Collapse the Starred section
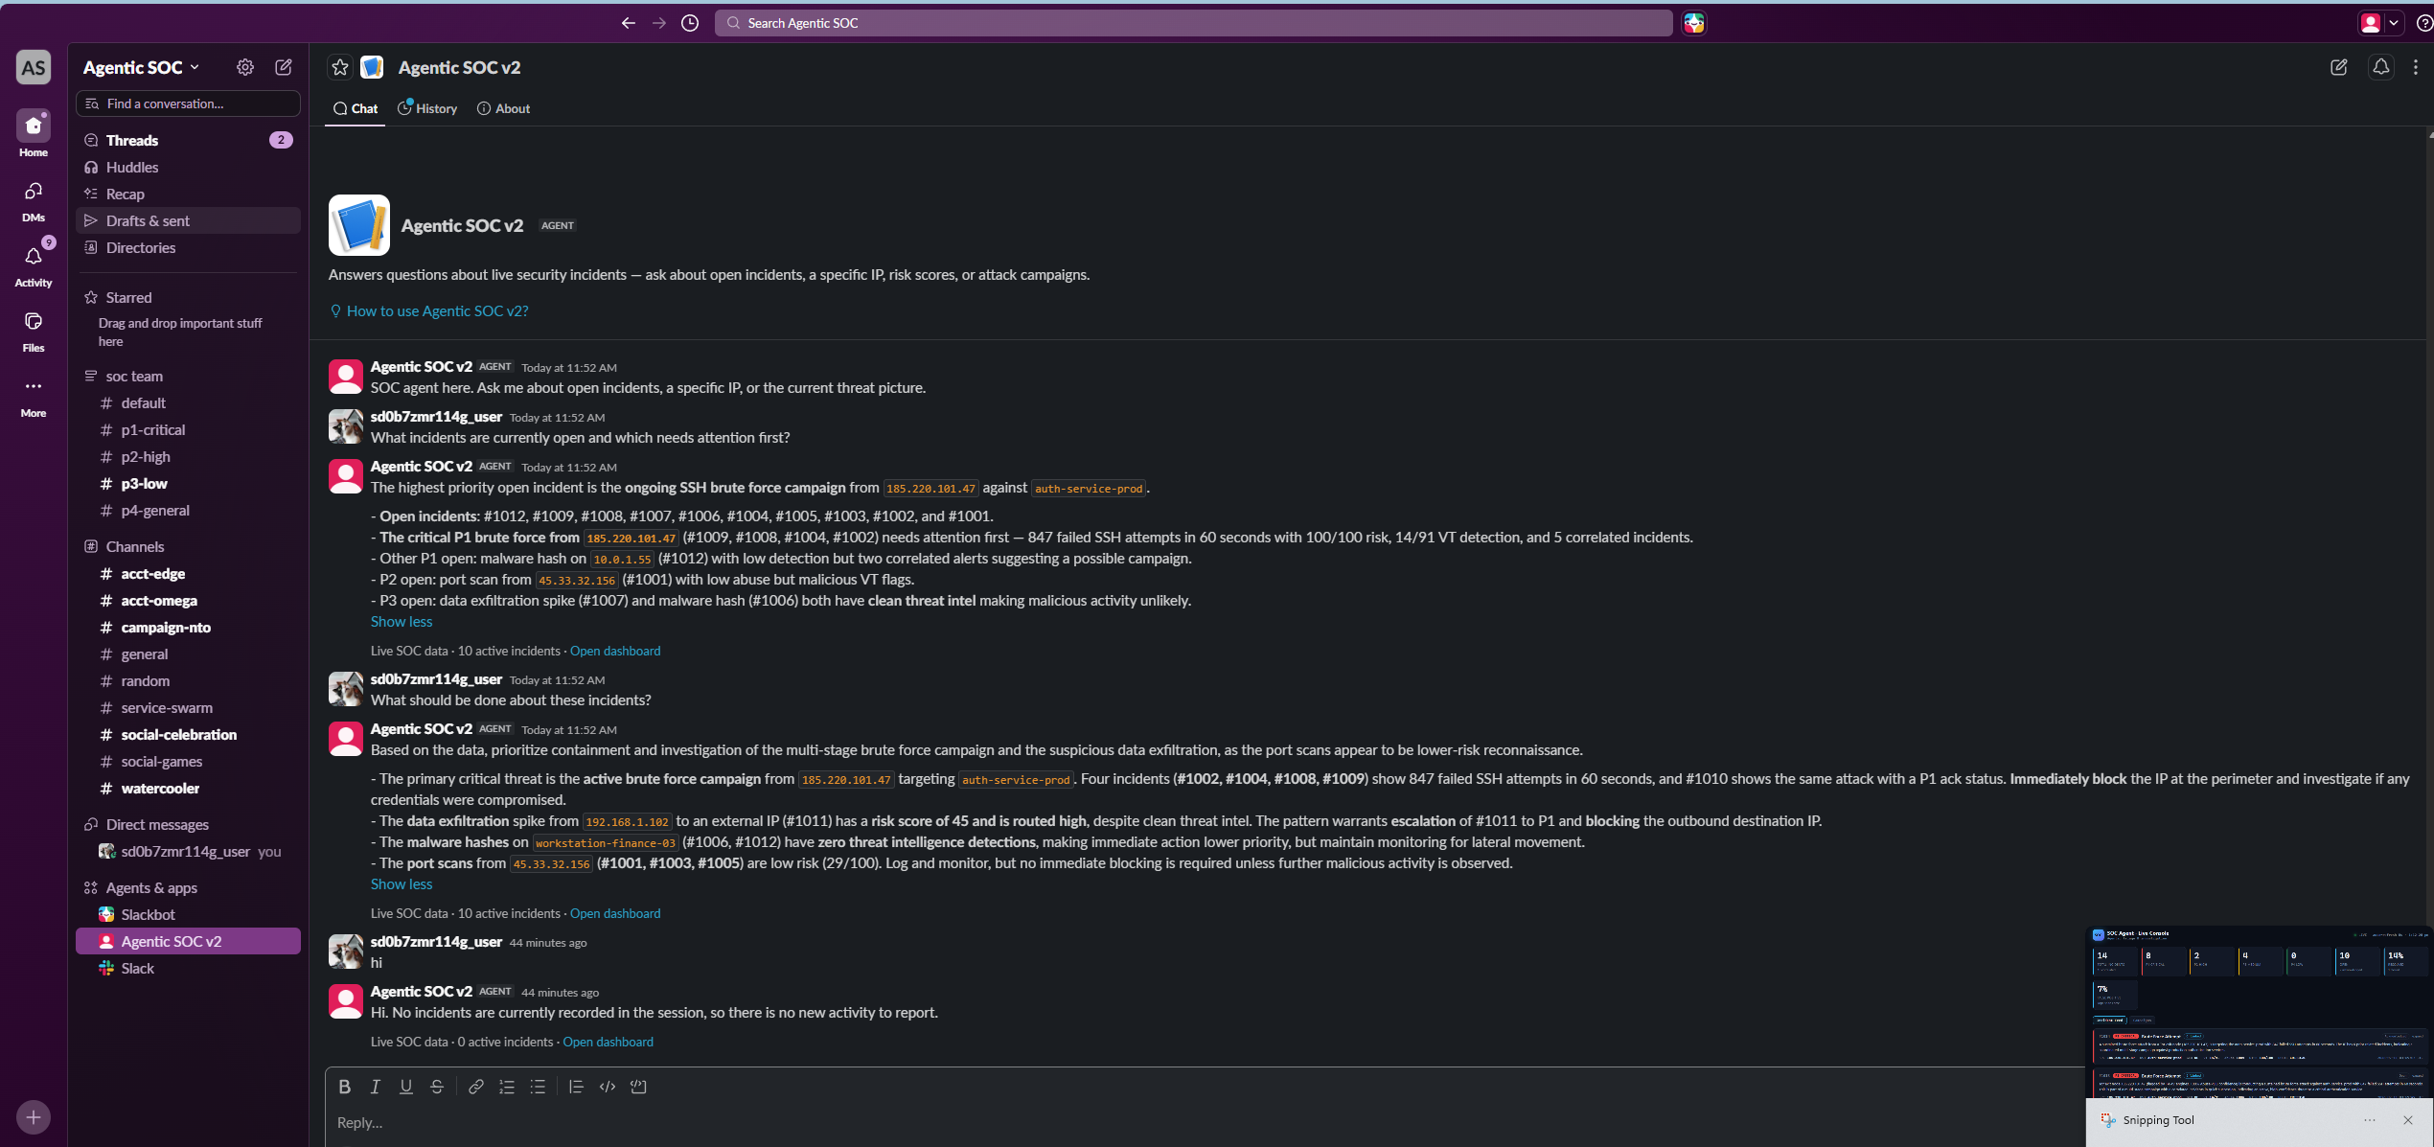2434x1147 pixels. [128, 298]
